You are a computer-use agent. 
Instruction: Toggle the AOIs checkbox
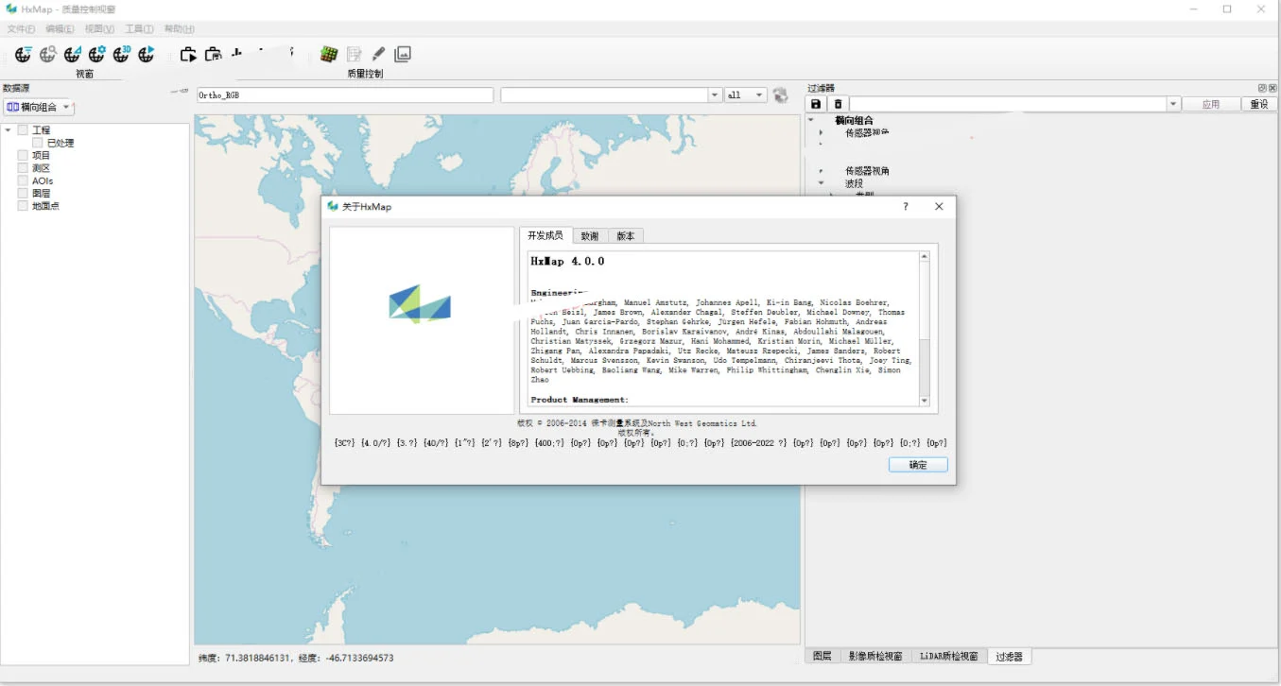(x=23, y=180)
